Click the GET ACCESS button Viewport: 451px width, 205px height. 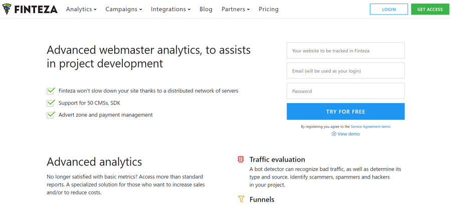point(430,9)
